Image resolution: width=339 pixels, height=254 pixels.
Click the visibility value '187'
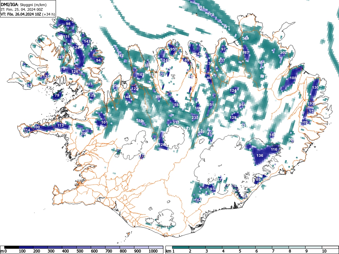[245, 52]
